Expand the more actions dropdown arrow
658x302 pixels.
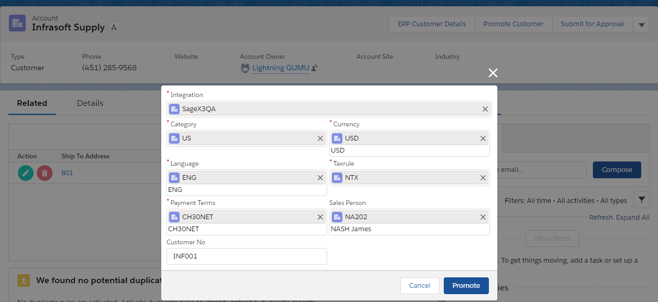pos(641,24)
